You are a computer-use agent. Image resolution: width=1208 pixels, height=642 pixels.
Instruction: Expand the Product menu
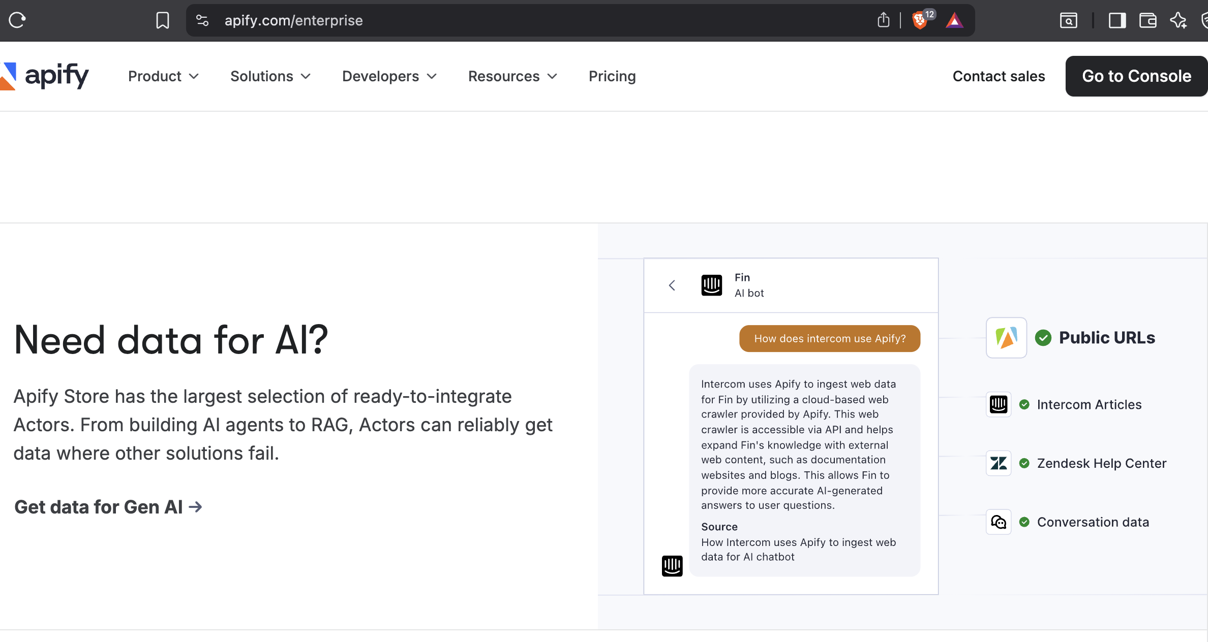click(x=163, y=76)
